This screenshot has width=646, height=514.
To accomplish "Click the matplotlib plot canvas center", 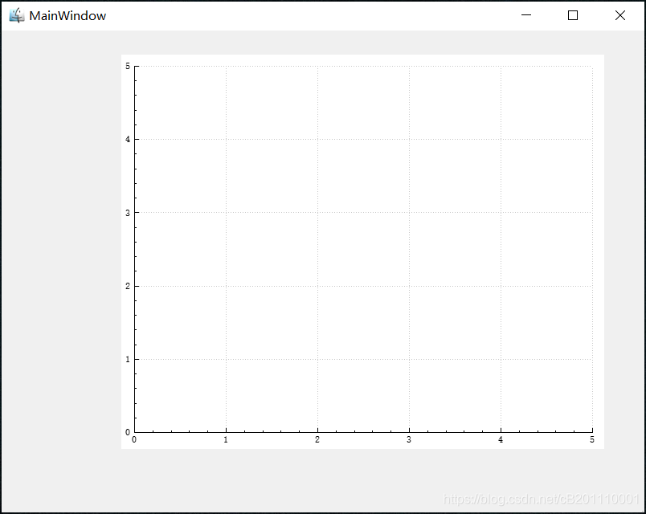I will tap(362, 249).
